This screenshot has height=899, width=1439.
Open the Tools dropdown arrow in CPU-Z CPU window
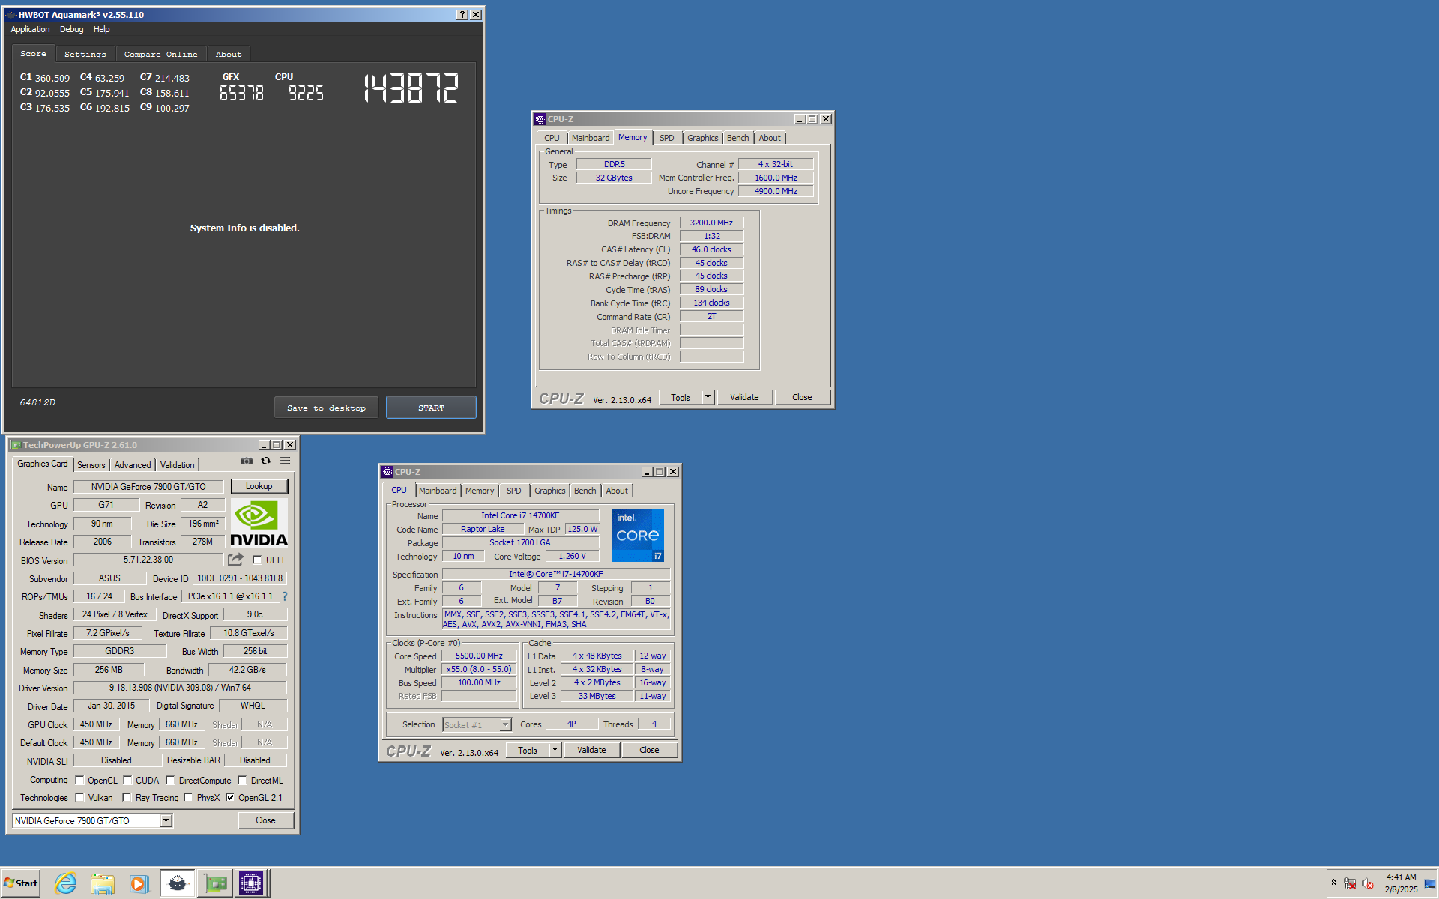555,750
